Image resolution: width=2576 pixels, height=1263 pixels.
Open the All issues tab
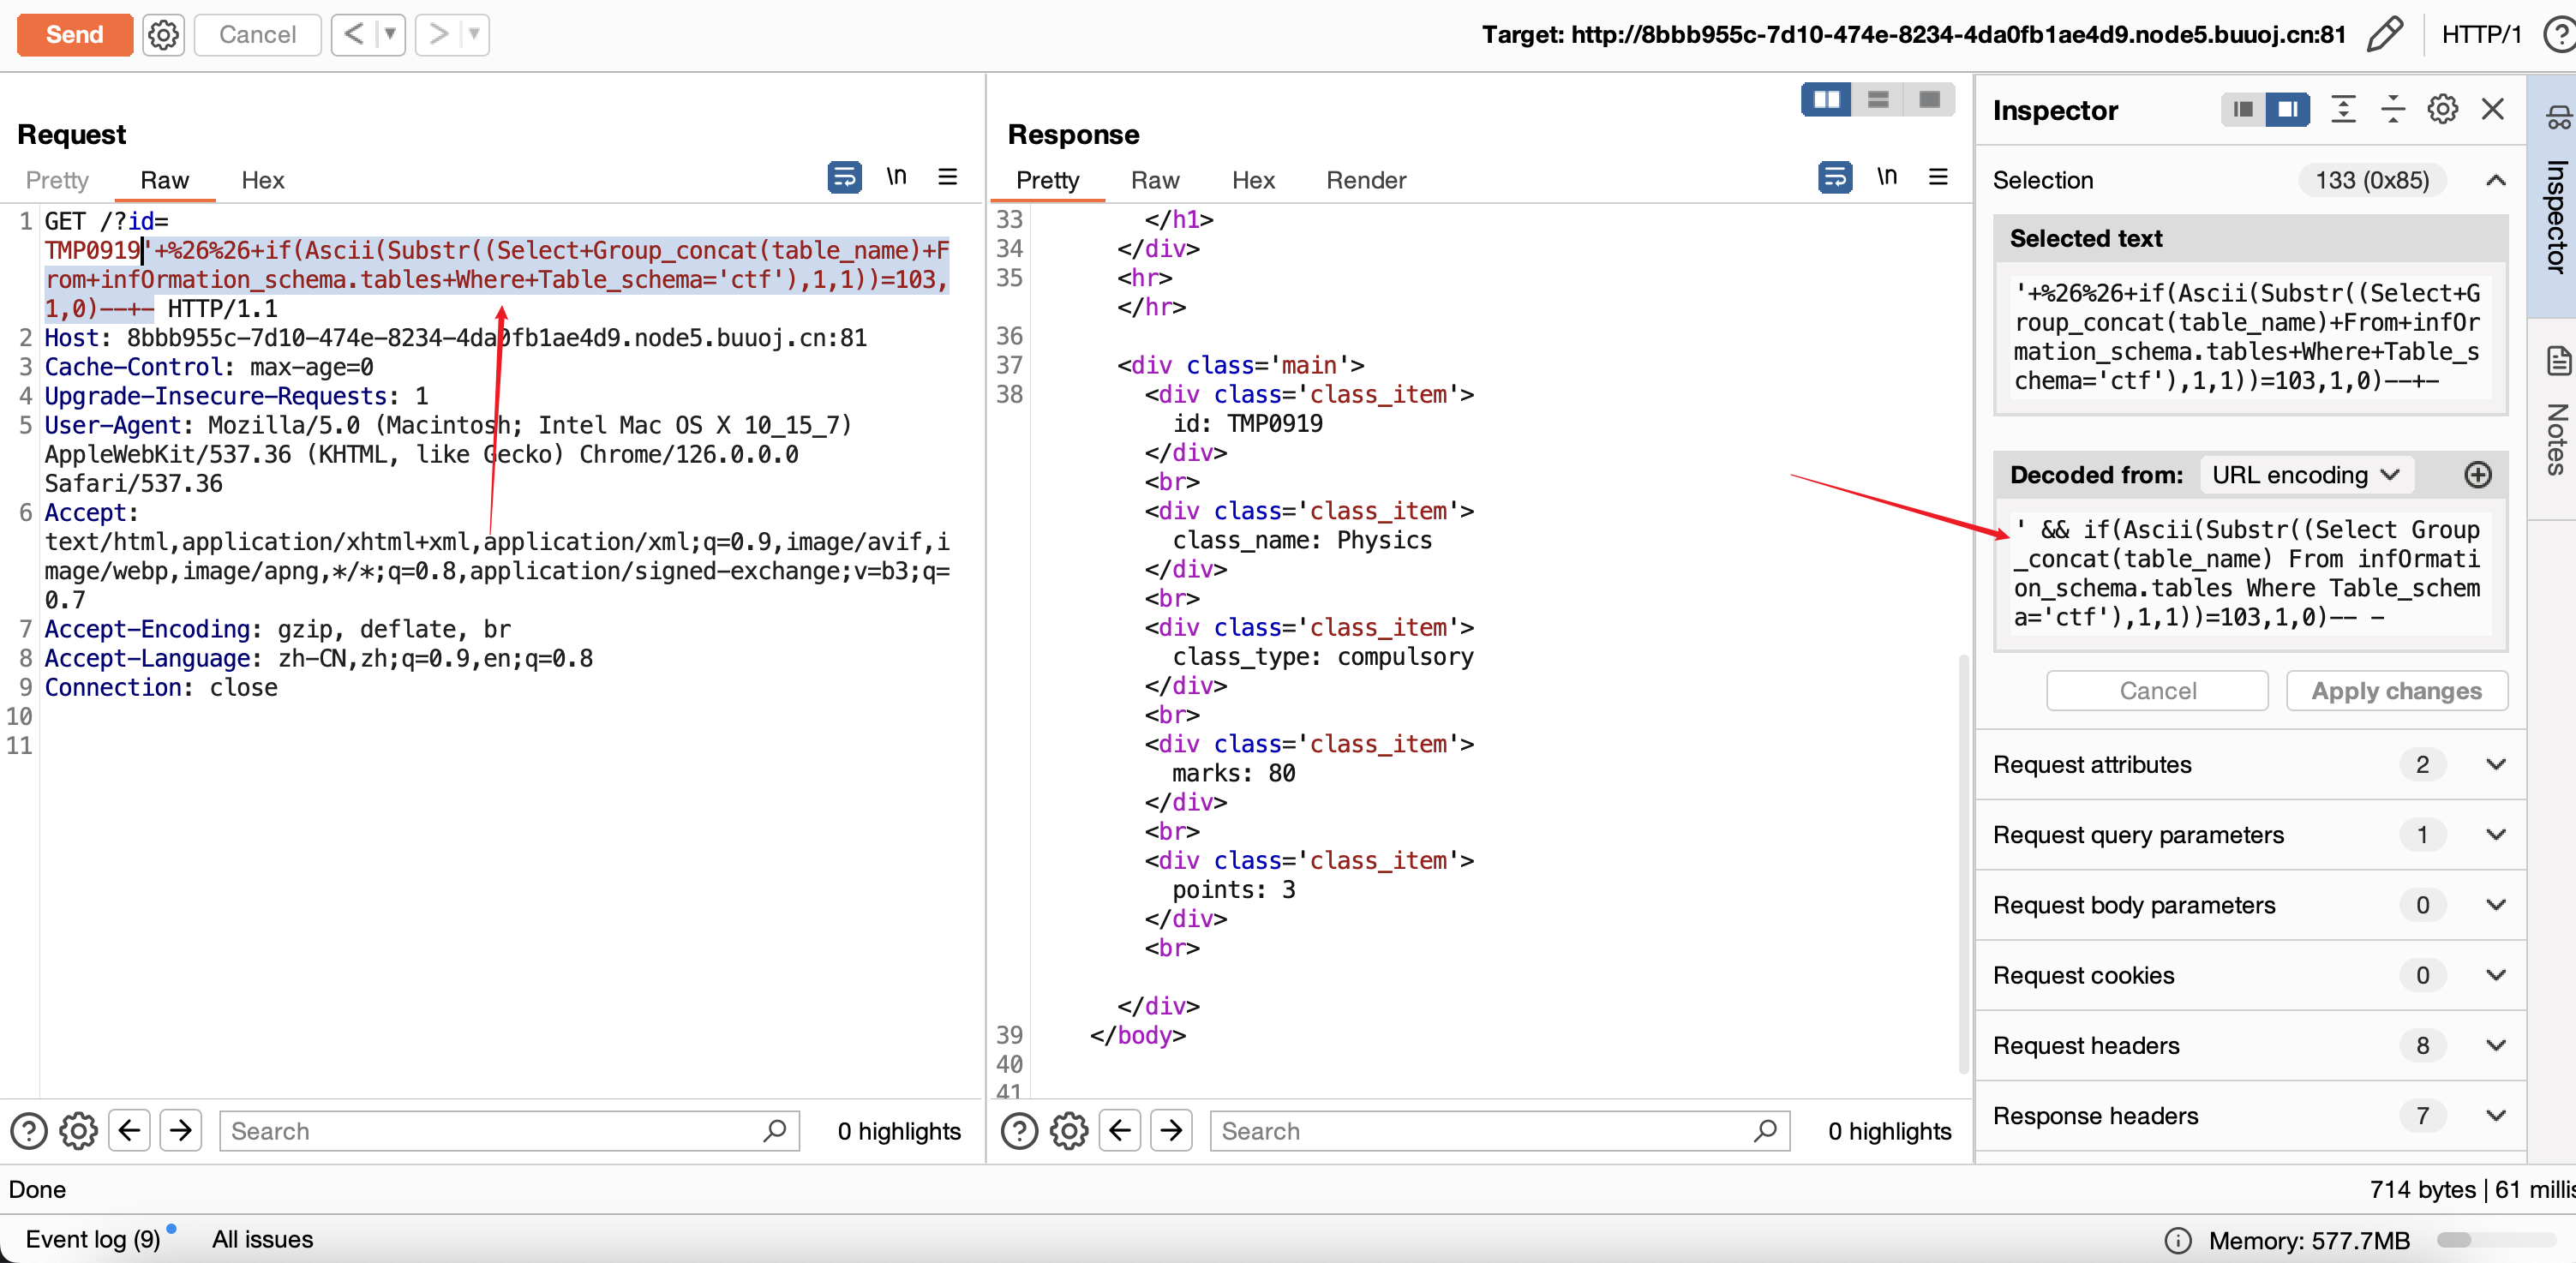click(262, 1240)
